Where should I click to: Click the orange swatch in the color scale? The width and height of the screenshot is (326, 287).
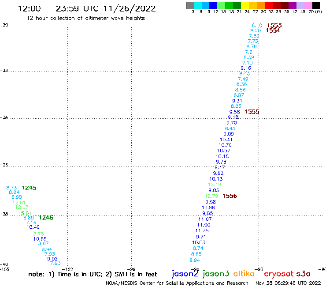[x=261, y=5]
